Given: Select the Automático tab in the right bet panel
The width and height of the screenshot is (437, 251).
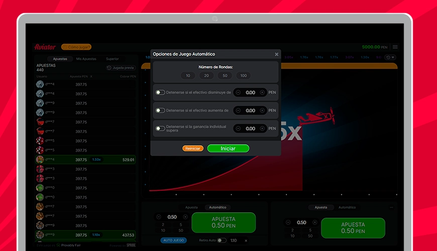Looking at the screenshot, I should click(x=347, y=207).
